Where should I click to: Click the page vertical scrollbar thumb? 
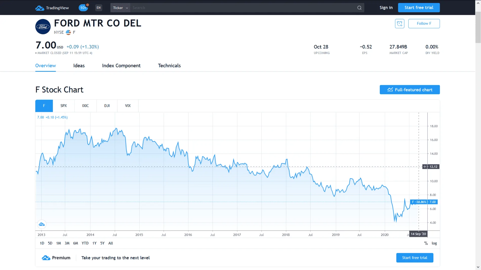[478, 28]
